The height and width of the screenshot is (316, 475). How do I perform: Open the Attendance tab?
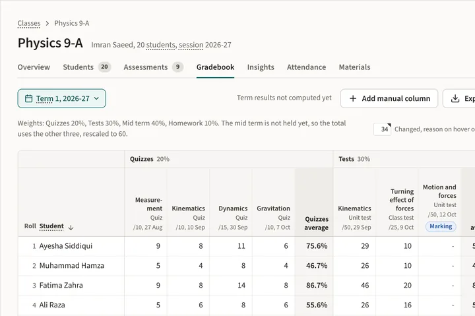click(306, 67)
